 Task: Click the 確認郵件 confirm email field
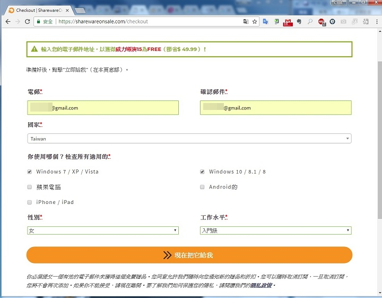coord(275,108)
